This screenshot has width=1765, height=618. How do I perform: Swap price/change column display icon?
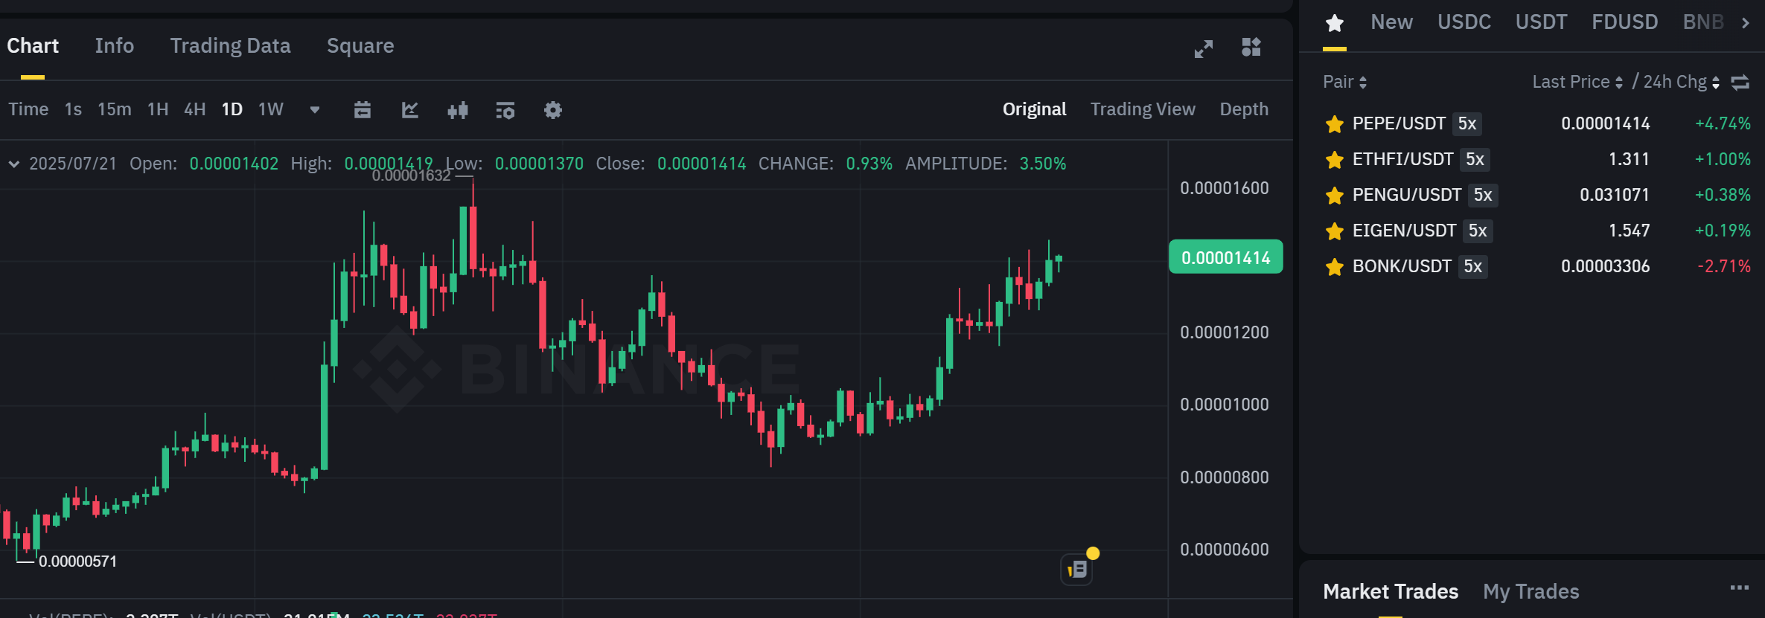(1740, 82)
